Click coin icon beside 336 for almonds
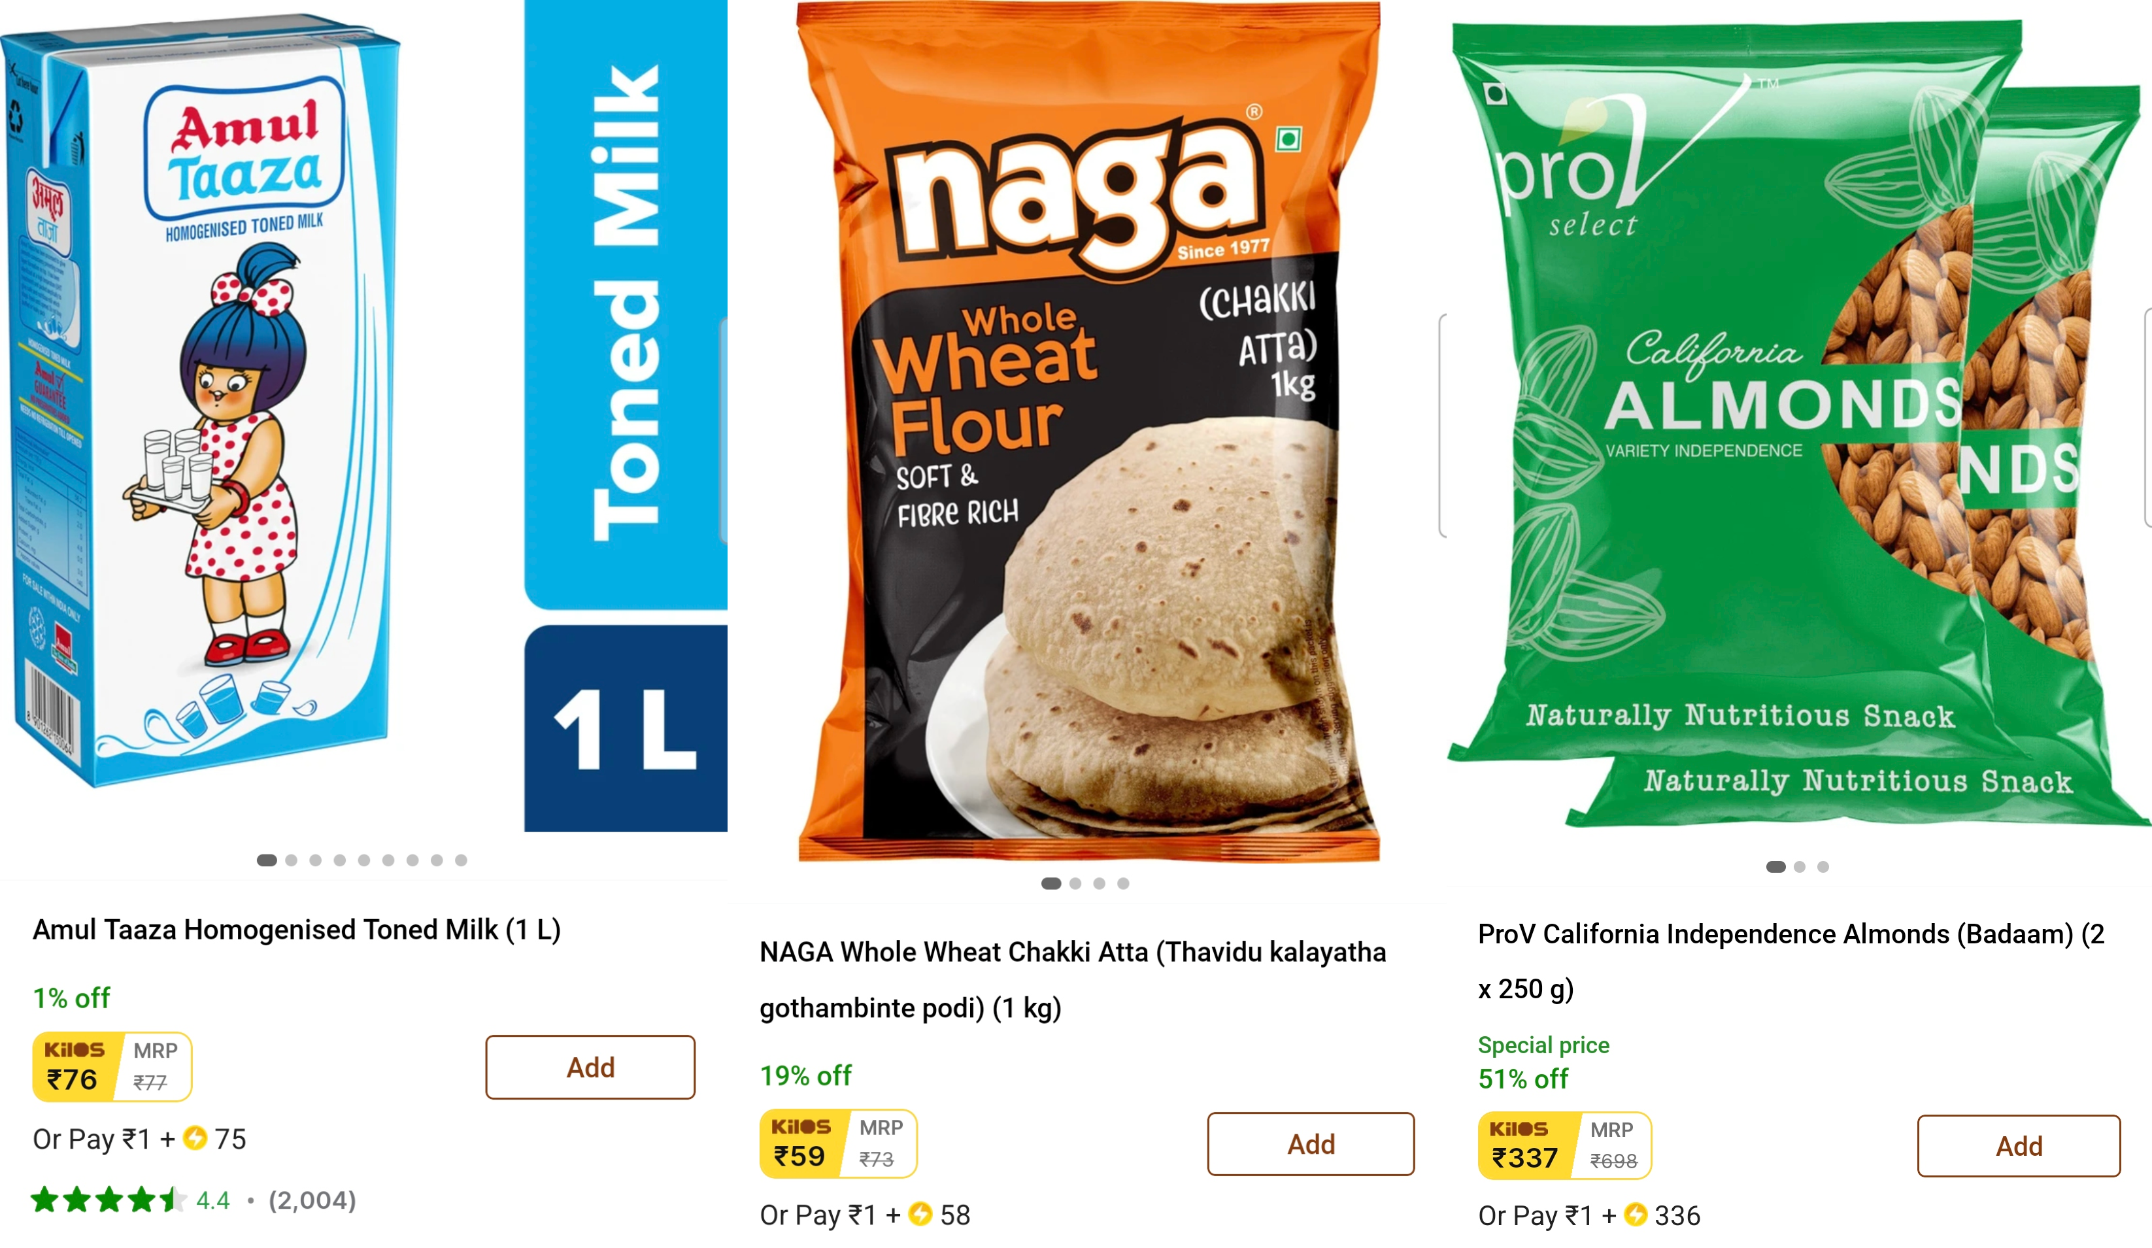2152x1248 pixels. click(1636, 1215)
